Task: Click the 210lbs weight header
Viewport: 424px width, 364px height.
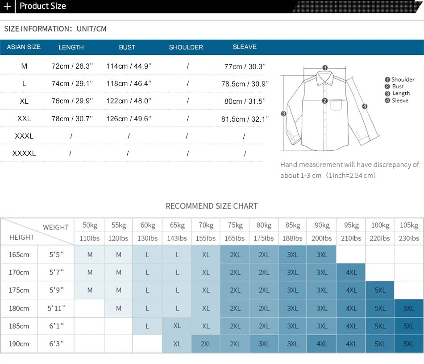Action: [x=351, y=238]
